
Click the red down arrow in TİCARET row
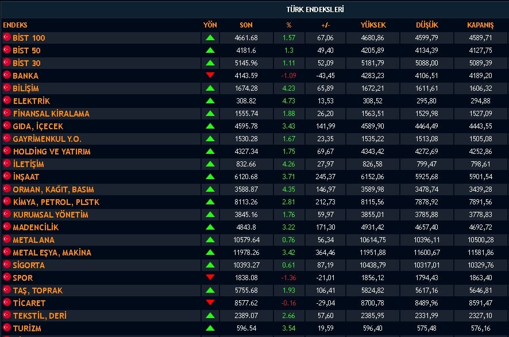point(210,303)
